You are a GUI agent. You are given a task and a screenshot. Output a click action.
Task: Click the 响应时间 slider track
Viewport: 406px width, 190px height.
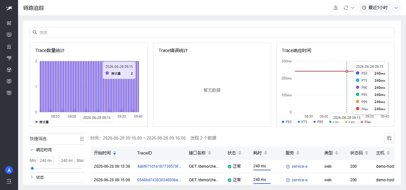click(x=57, y=168)
